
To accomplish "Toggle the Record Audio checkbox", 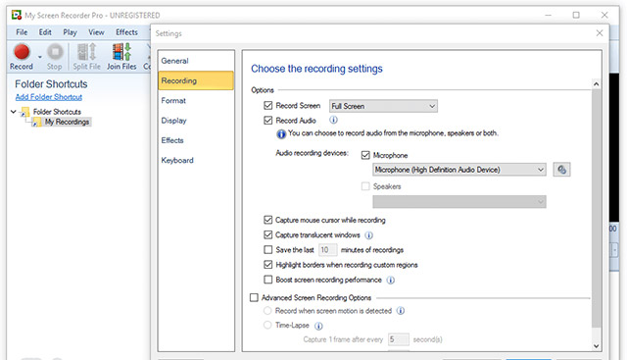I will [x=267, y=120].
